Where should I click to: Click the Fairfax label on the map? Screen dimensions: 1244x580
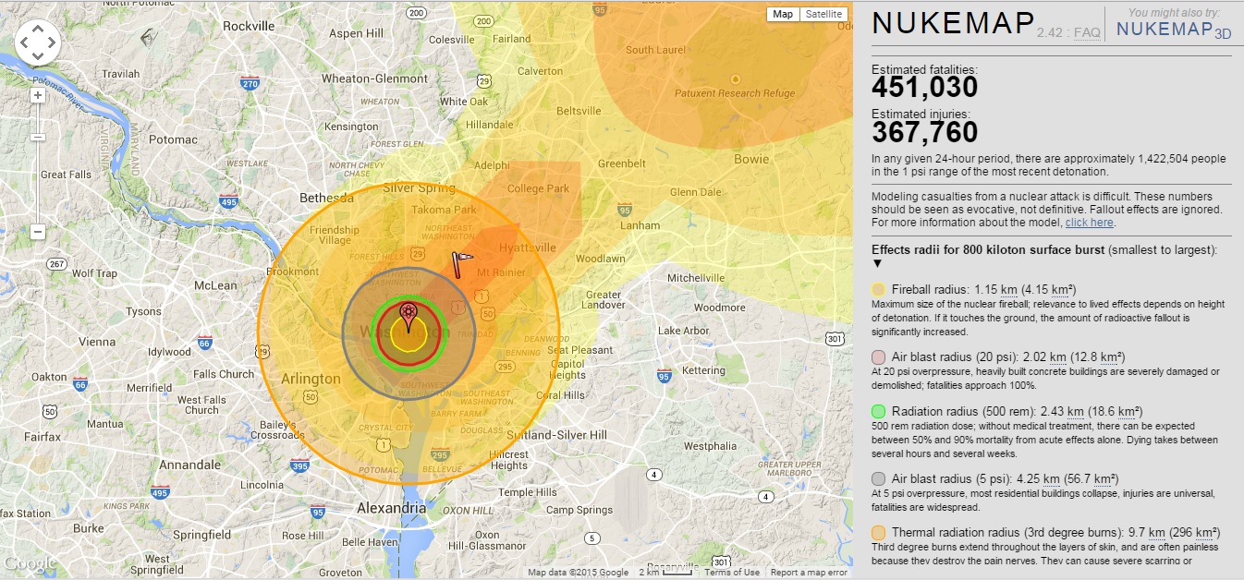(43, 437)
